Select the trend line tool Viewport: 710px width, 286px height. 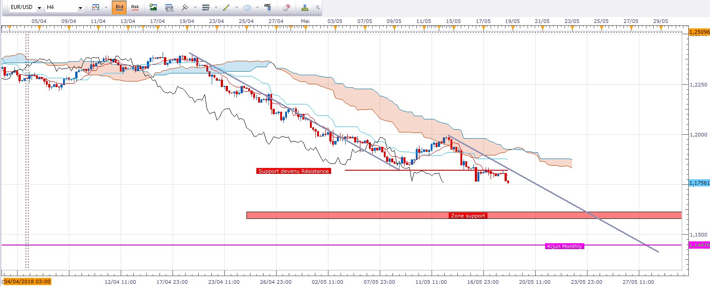click(x=226, y=7)
